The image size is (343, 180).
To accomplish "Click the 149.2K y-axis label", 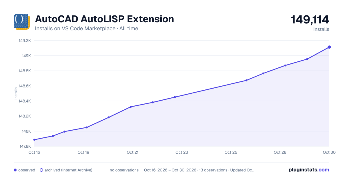I will point(25,41).
